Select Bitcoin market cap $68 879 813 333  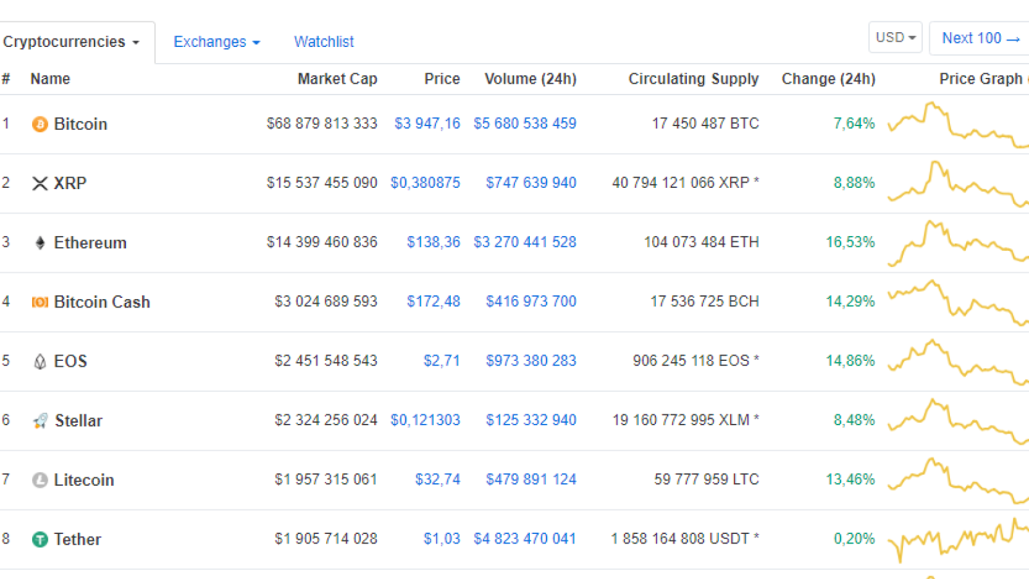[x=322, y=124]
